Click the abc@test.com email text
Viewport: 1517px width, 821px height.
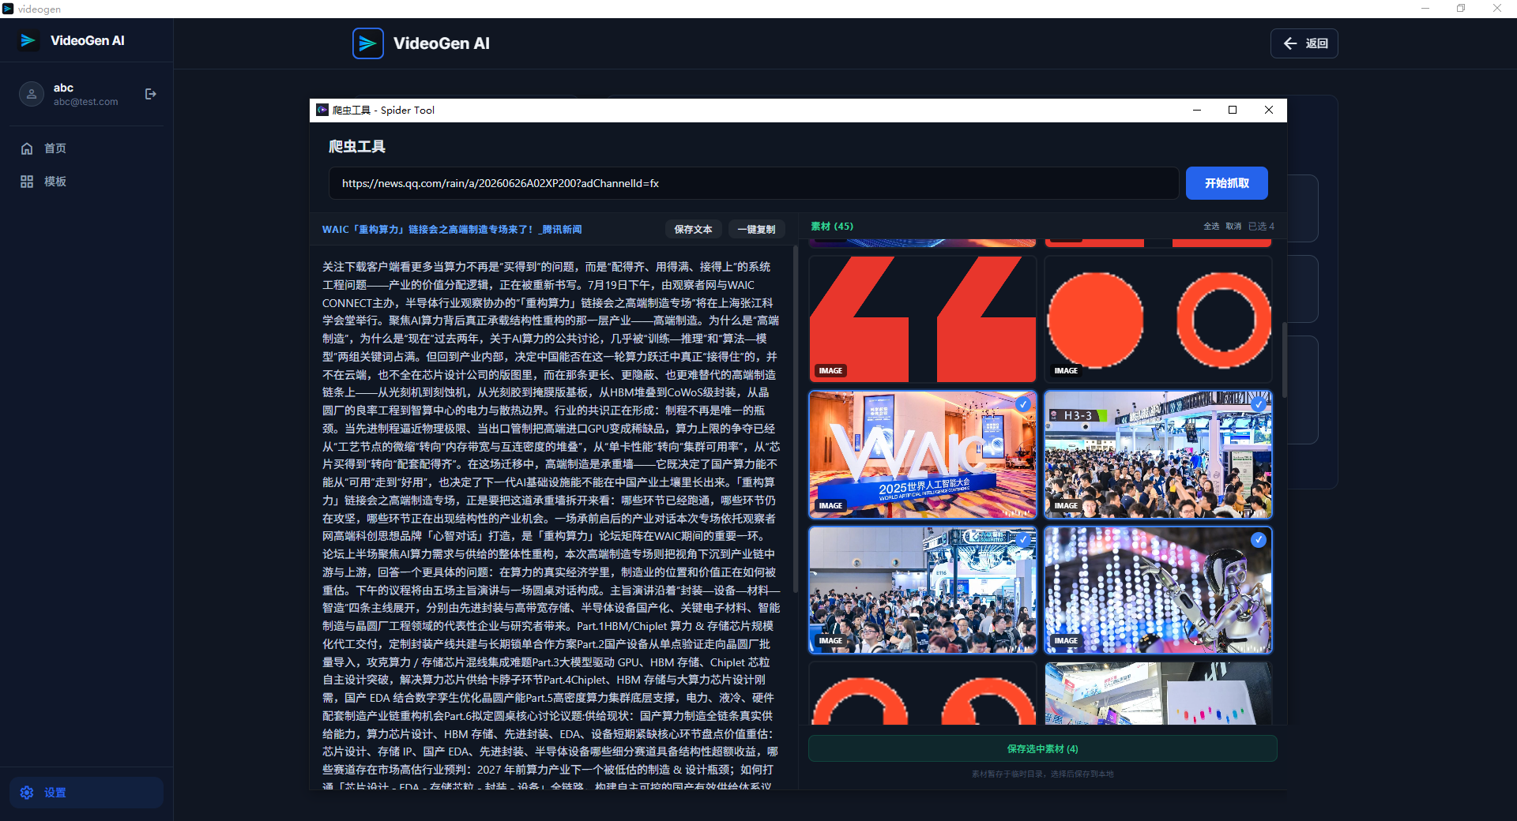(86, 102)
